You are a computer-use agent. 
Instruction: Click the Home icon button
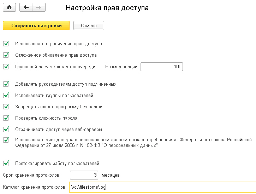[10, 7]
